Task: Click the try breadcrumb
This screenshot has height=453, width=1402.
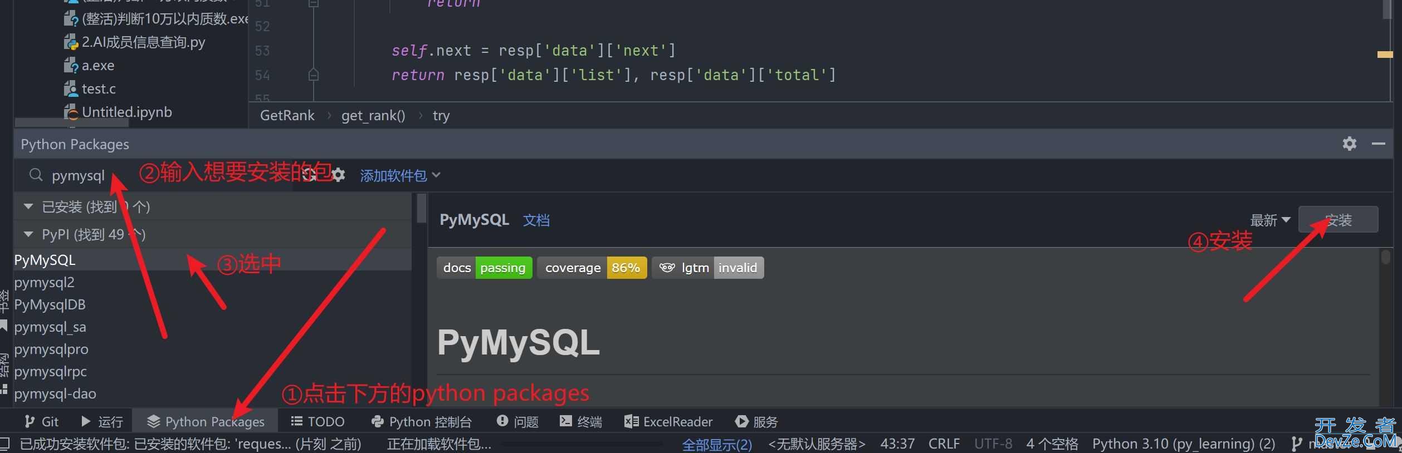Action: tap(441, 116)
